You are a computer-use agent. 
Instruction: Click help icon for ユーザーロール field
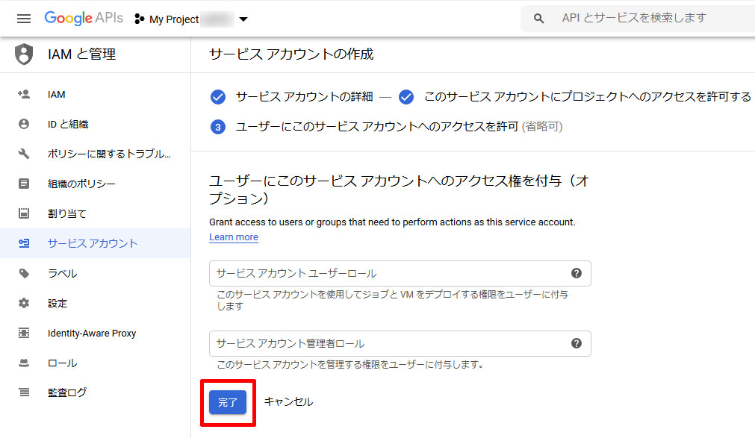click(x=577, y=273)
